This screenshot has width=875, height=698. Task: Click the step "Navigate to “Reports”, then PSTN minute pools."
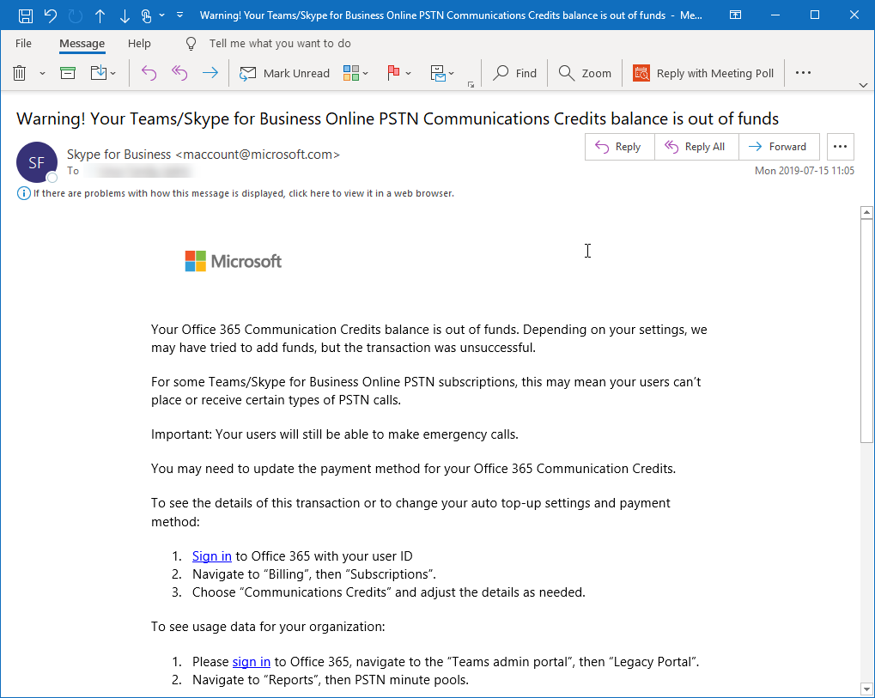tap(331, 680)
